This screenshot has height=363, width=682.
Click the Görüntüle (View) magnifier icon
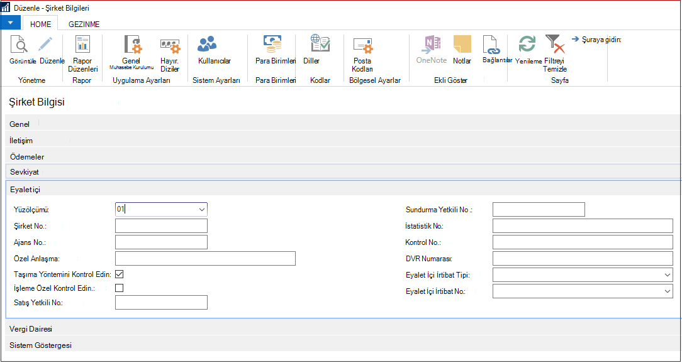19,45
